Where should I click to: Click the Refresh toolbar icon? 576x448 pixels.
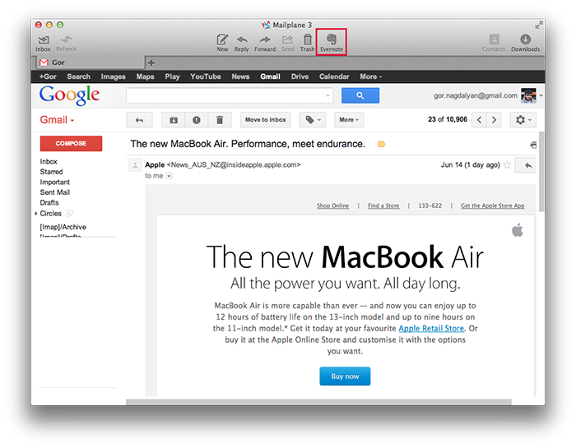[x=66, y=44]
